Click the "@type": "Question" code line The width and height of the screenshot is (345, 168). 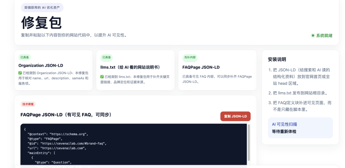(53, 163)
